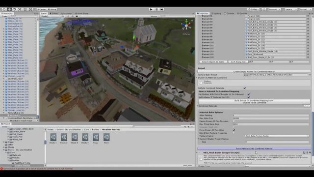The image size is (314, 177).
Task: Open Cloudy 4 weather preset asset
Action: pyautogui.click(x=85, y=138)
